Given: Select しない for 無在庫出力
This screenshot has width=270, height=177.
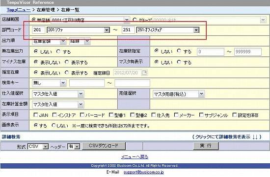Looking at the screenshot, I should 36,51.
